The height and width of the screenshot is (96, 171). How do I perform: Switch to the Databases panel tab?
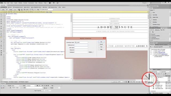tap(152, 45)
